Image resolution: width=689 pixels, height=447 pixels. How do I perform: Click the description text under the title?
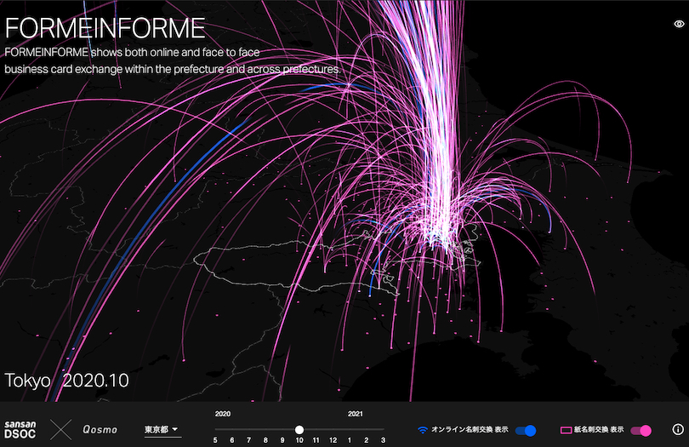[173, 60]
